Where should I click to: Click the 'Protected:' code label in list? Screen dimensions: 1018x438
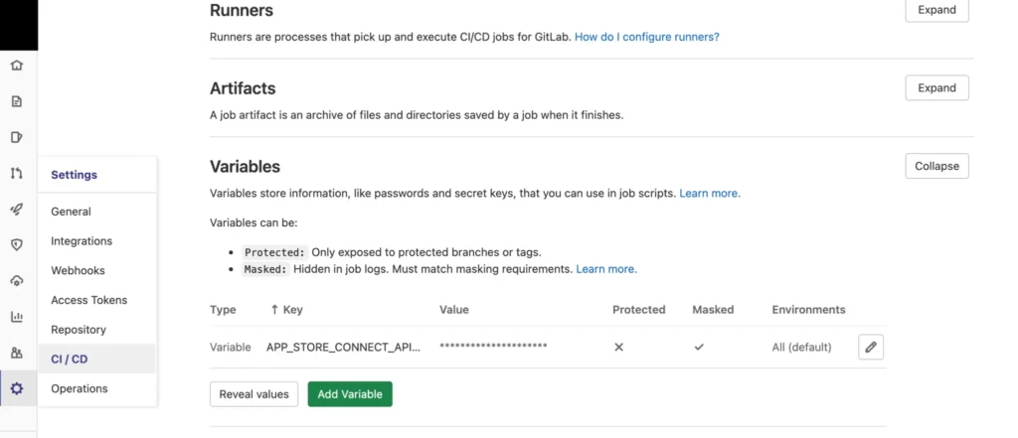click(274, 252)
